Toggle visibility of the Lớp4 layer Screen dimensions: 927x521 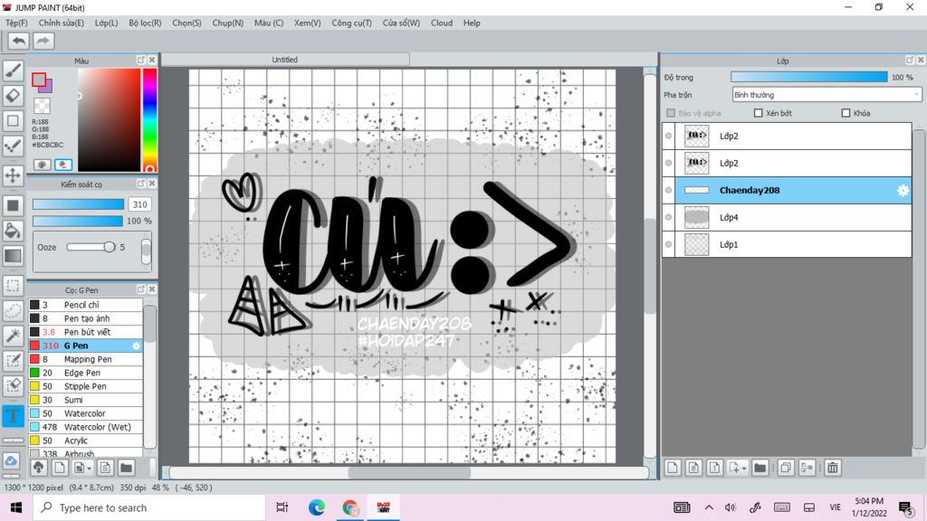[x=669, y=217]
